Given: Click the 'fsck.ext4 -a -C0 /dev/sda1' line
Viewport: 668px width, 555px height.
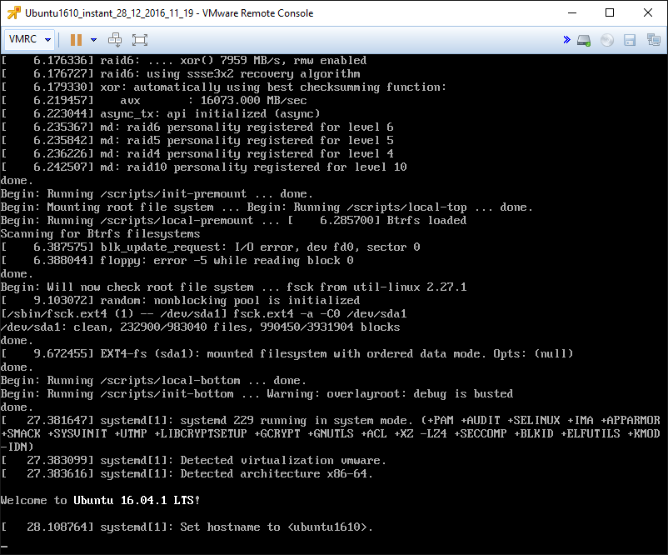Looking at the screenshot, I should pos(203,313).
